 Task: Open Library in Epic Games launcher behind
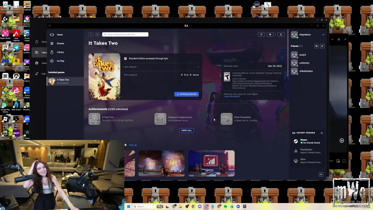(41, 52)
